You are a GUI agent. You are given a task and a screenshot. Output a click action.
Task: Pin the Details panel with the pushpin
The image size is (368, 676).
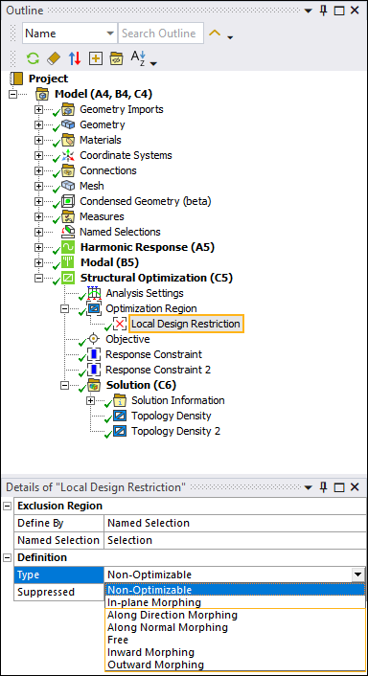324,487
